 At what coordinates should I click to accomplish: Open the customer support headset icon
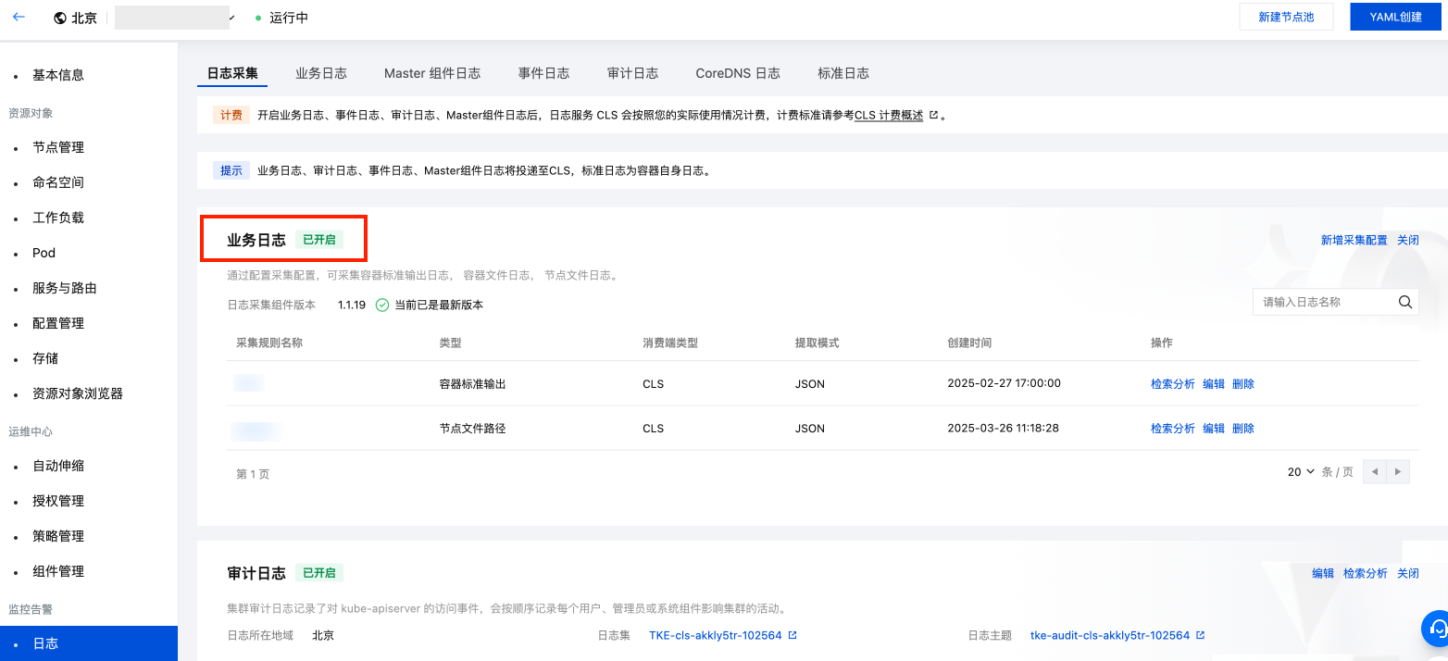1437,629
